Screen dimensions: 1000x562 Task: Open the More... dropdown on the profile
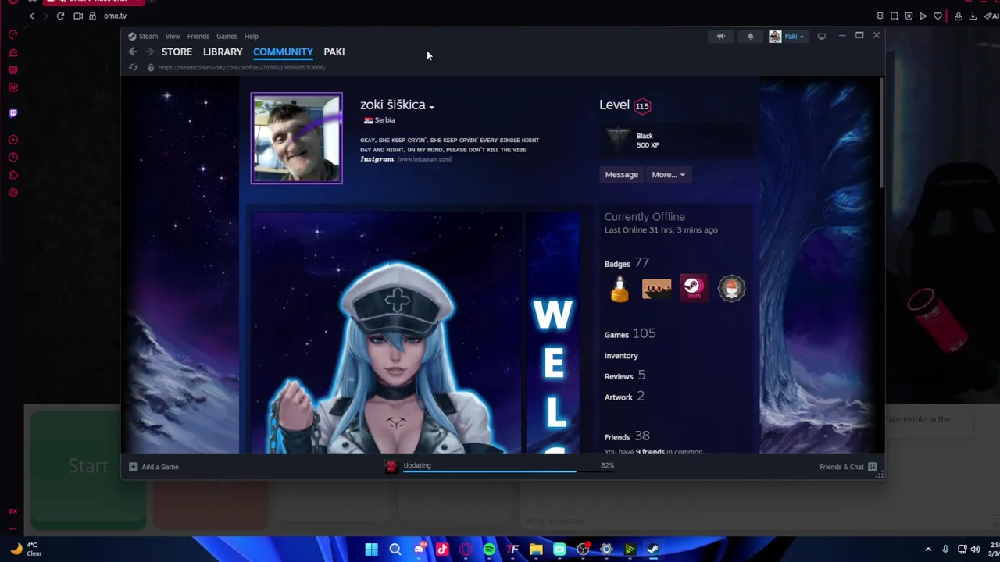pyautogui.click(x=668, y=175)
